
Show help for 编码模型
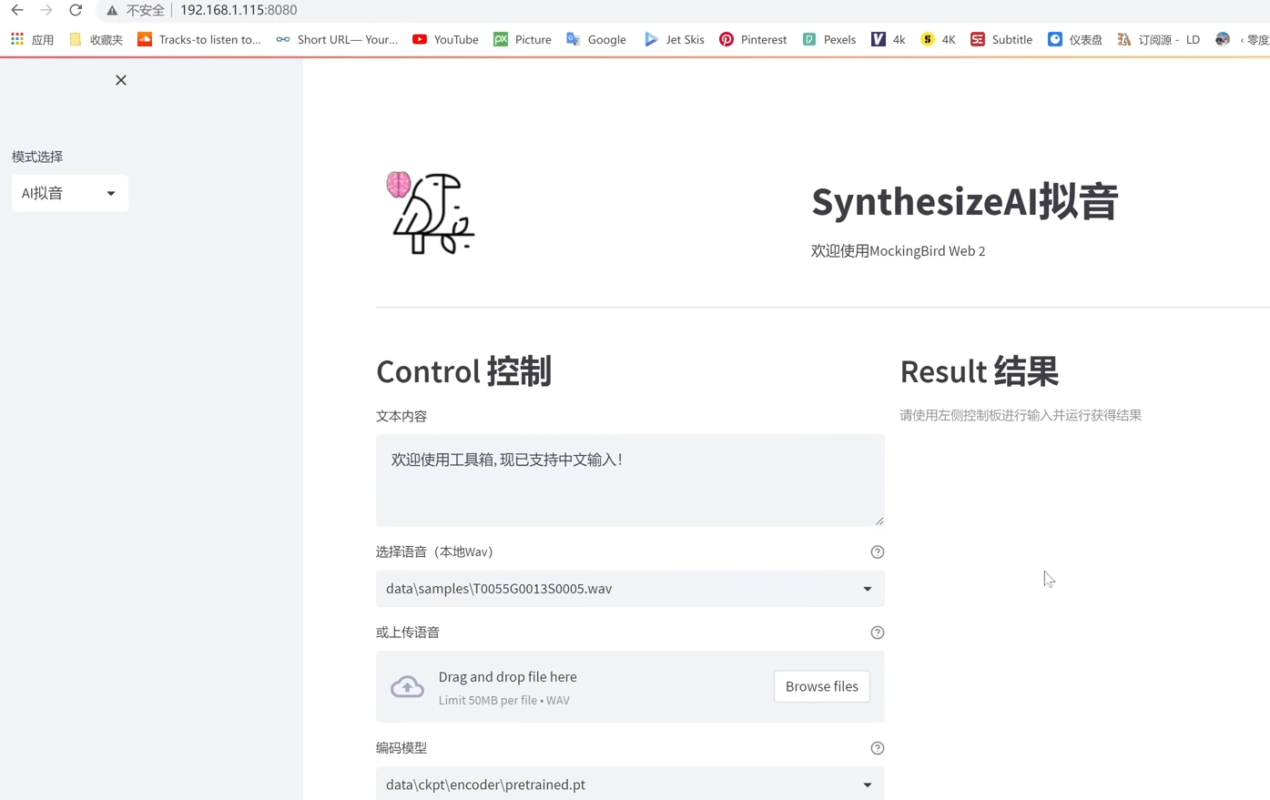[x=878, y=748]
